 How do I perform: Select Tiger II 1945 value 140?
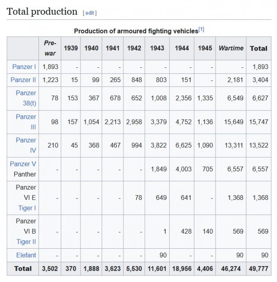click(x=208, y=231)
